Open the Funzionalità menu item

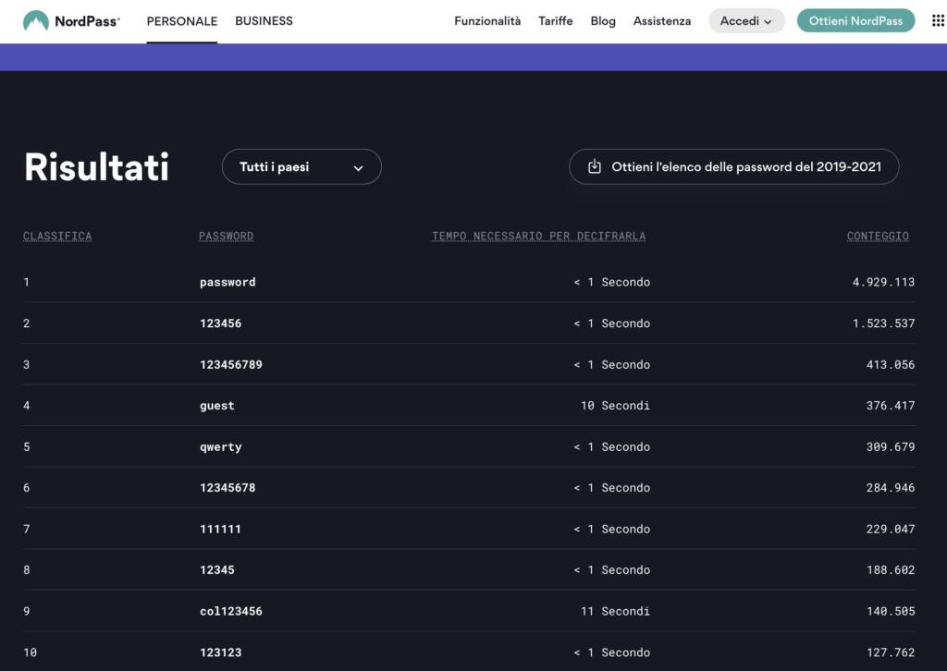(x=487, y=21)
